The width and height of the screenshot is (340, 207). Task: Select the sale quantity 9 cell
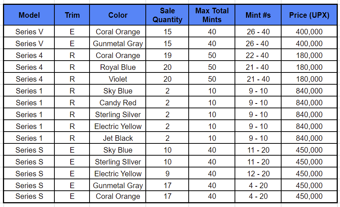coord(167,174)
